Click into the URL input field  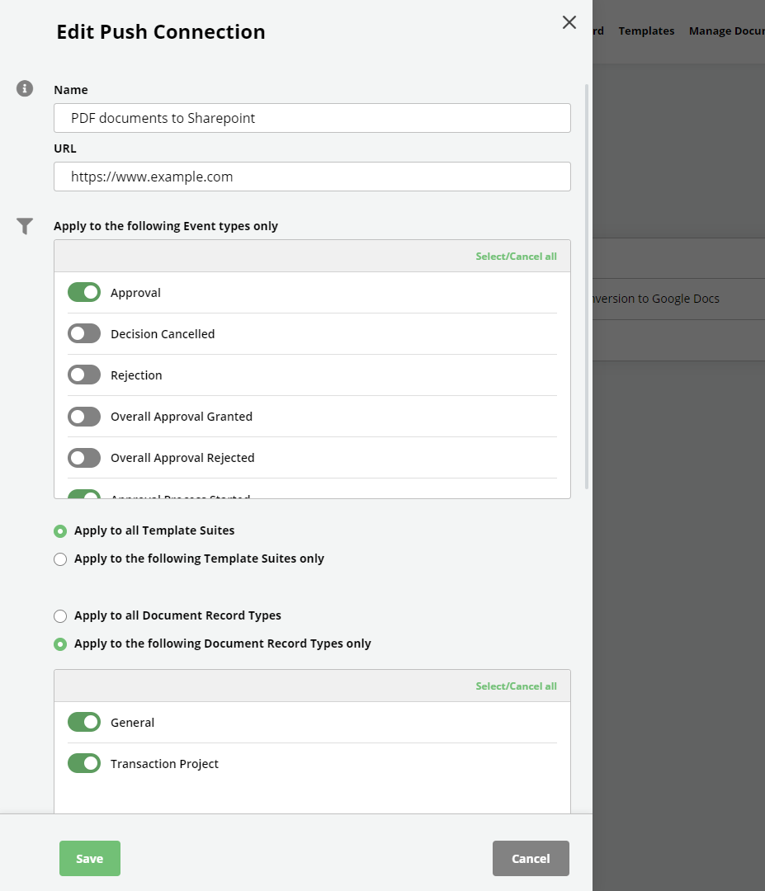coord(312,177)
